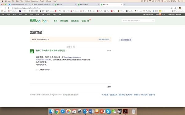Open Gmail bookmark
The image size is (185, 115).
point(83,11)
